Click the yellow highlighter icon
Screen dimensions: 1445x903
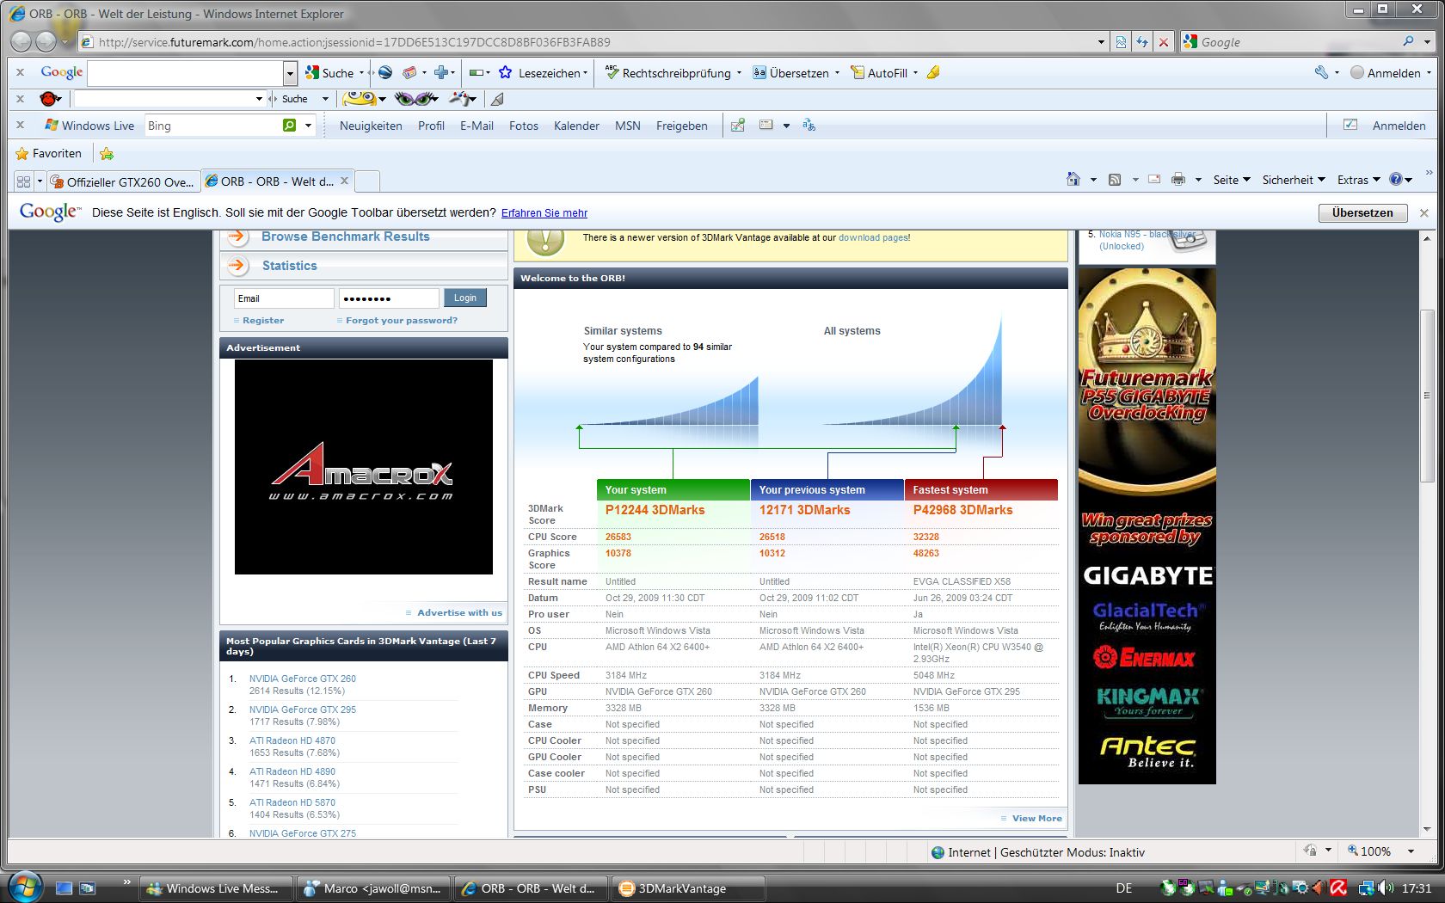(x=933, y=73)
